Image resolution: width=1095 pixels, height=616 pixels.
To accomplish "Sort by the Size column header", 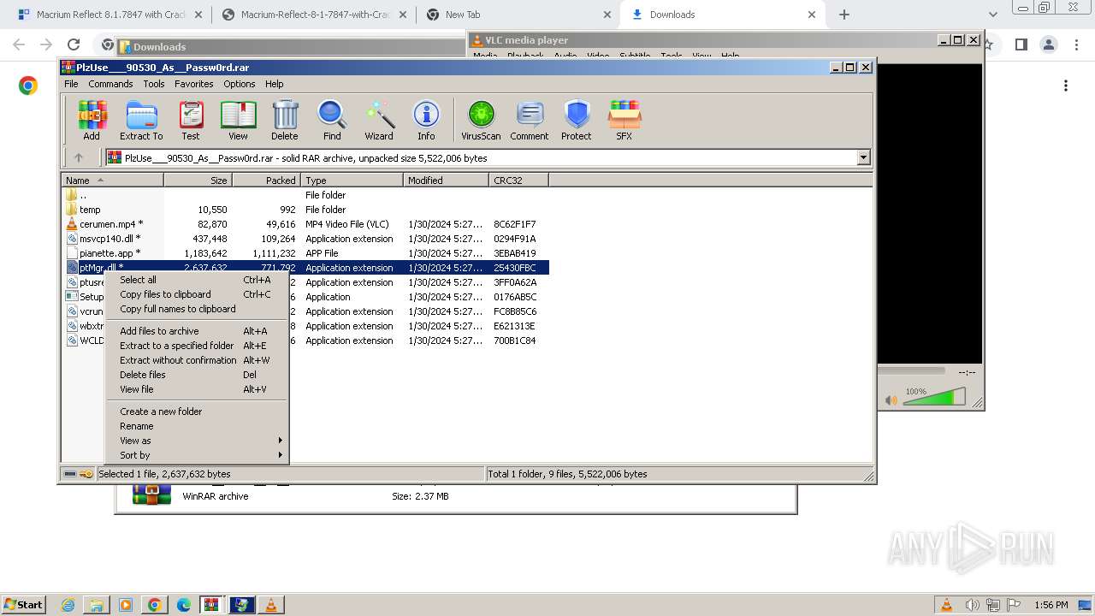I will coord(198,180).
